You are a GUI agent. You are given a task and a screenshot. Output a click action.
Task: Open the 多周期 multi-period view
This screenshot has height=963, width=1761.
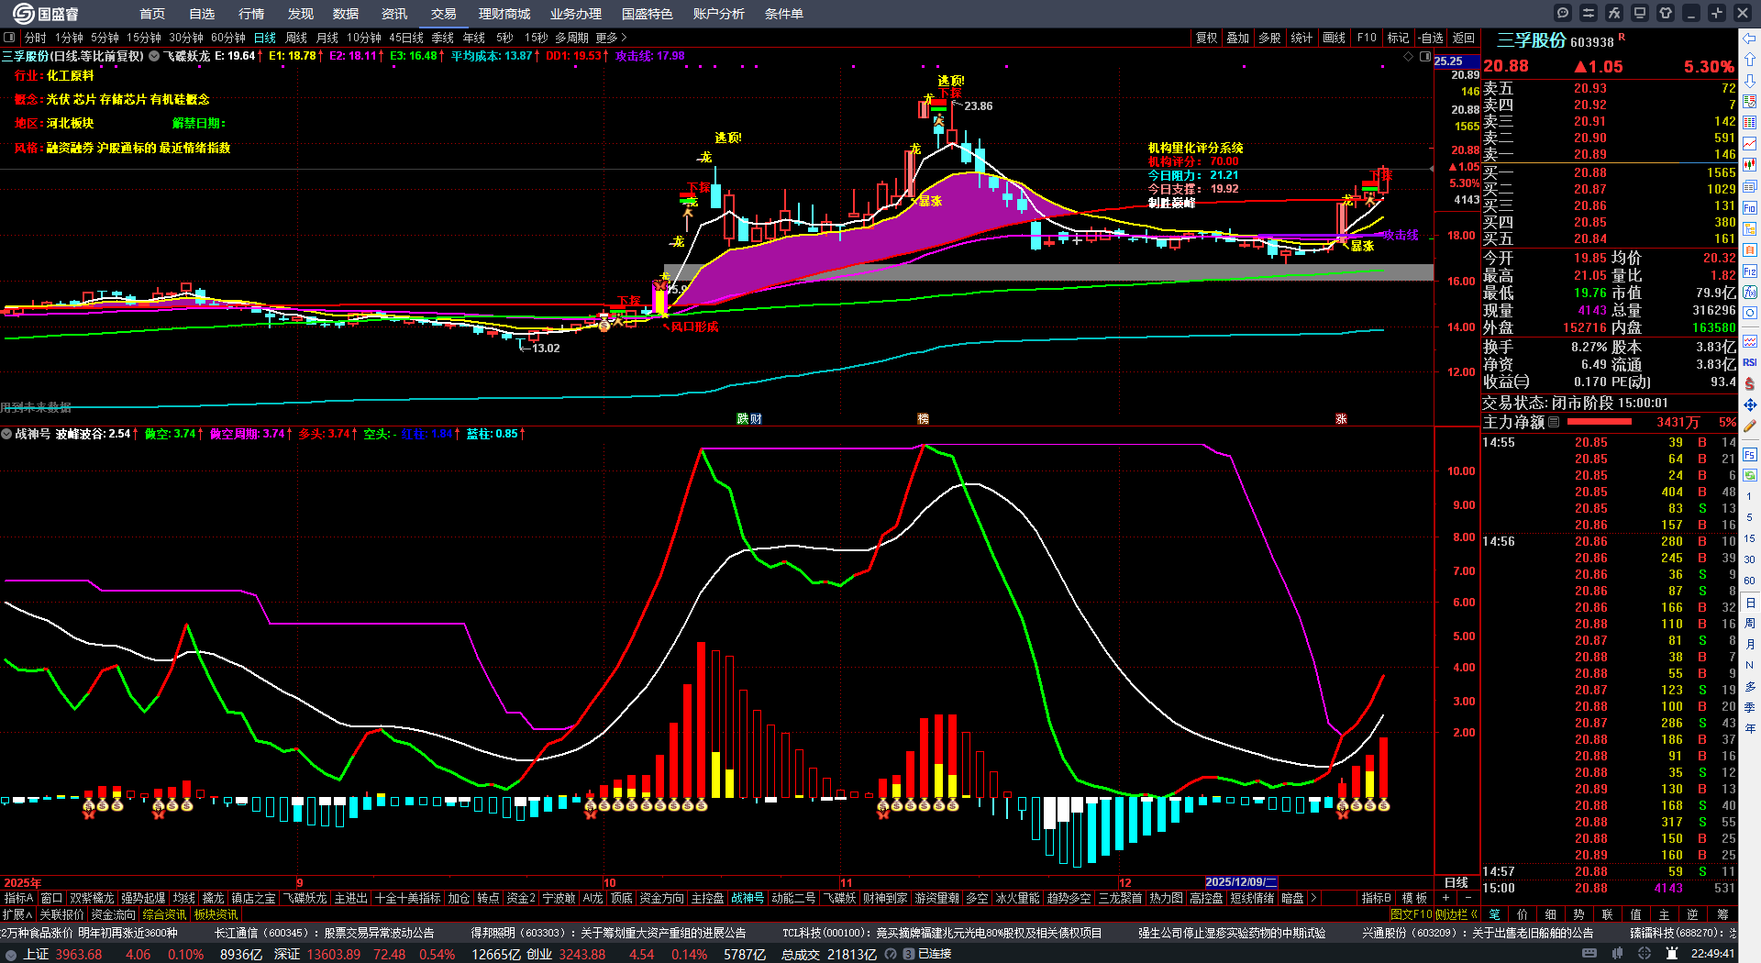pyautogui.click(x=571, y=38)
